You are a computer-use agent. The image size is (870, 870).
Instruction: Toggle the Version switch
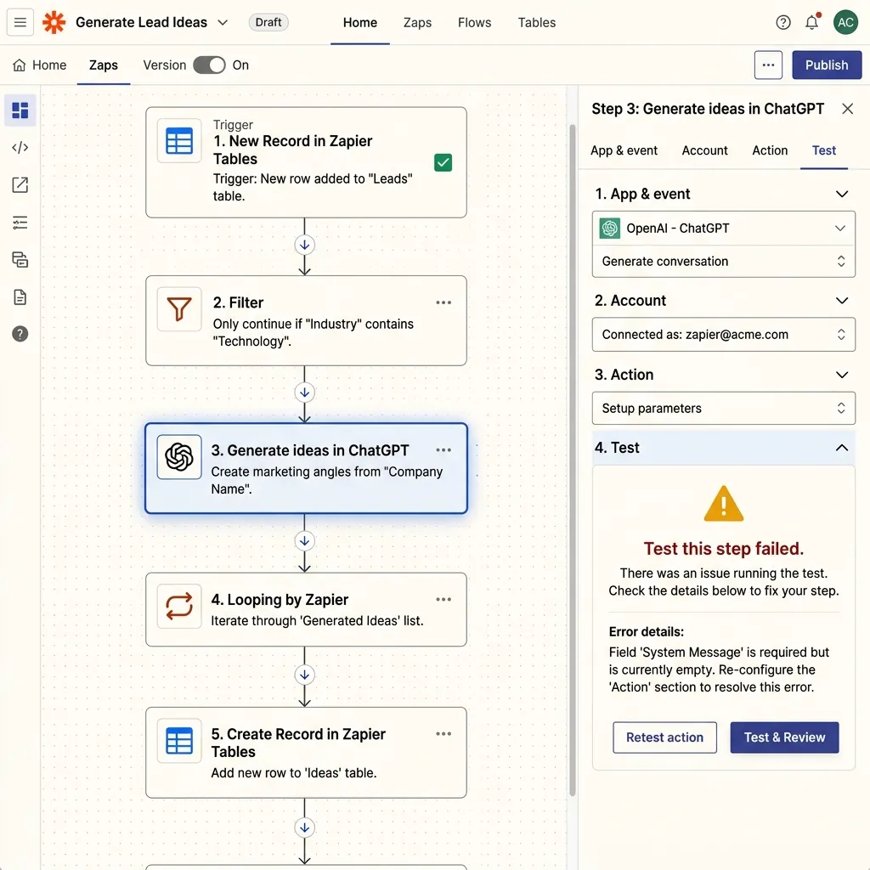coord(209,65)
